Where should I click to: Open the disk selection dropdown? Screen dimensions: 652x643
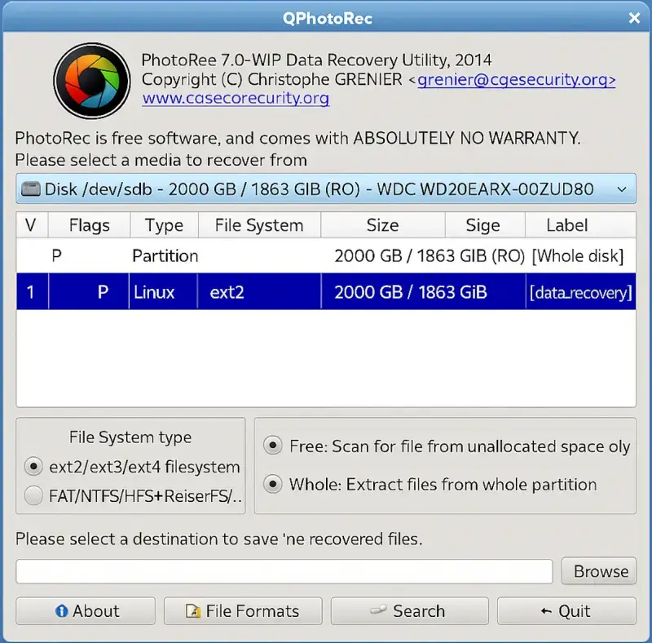click(326, 188)
